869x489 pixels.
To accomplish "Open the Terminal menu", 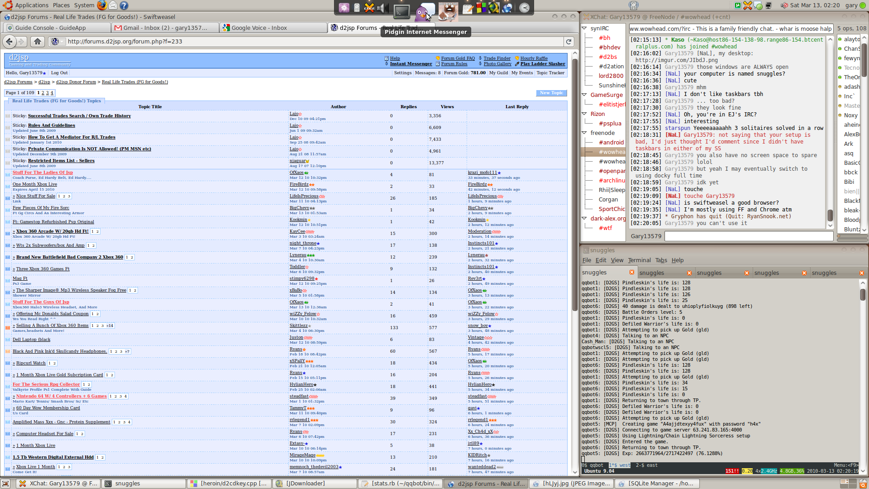I will [639, 260].
